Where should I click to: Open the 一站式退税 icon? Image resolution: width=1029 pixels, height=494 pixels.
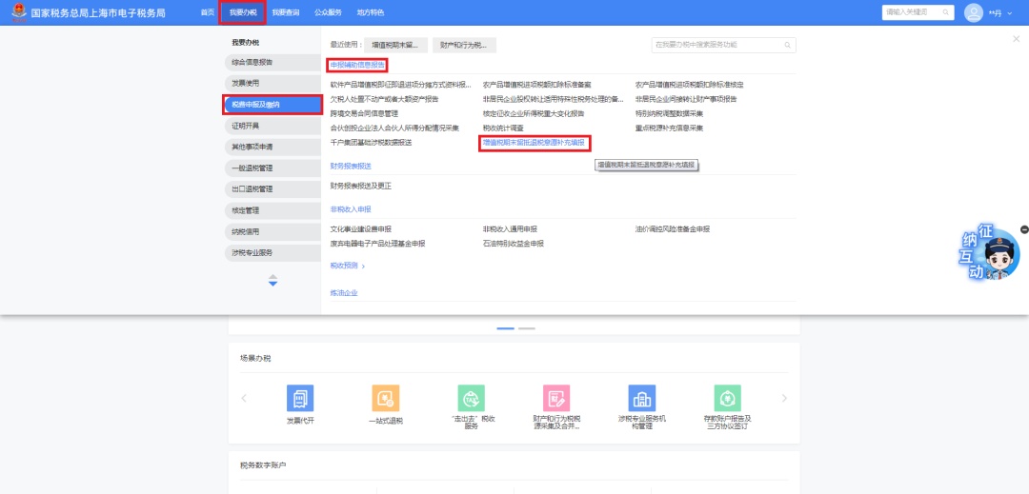(x=386, y=399)
